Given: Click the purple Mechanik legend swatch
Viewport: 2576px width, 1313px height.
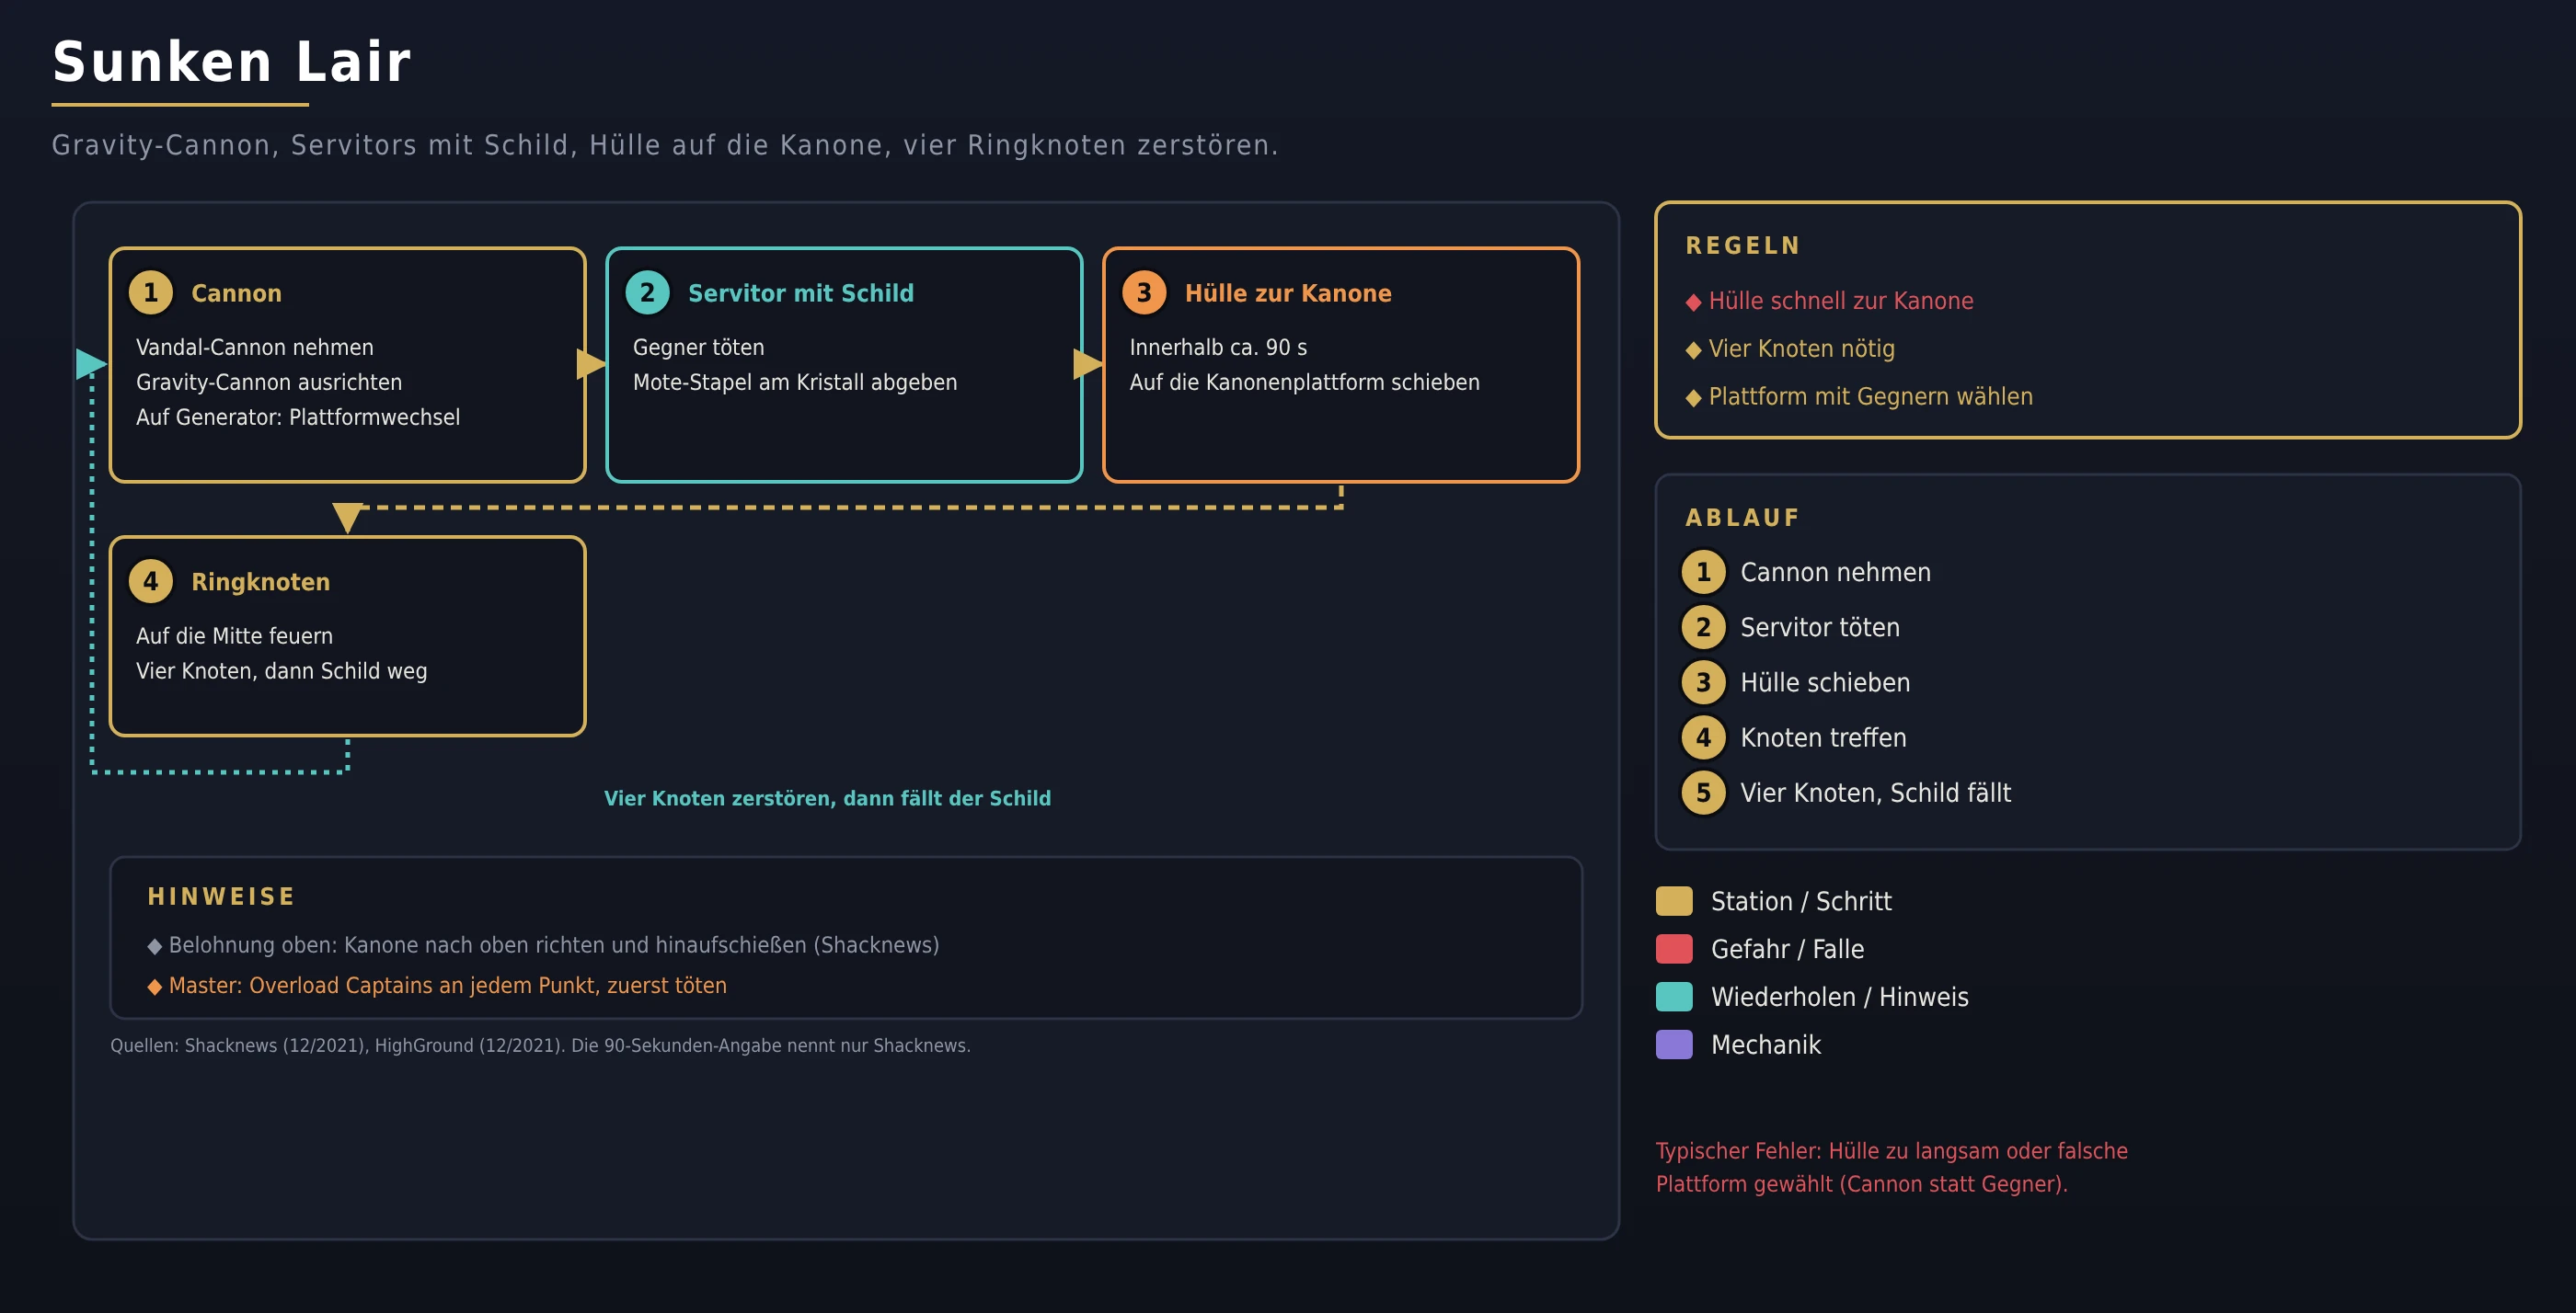Looking at the screenshot, I should (x=1674, y=1045).
